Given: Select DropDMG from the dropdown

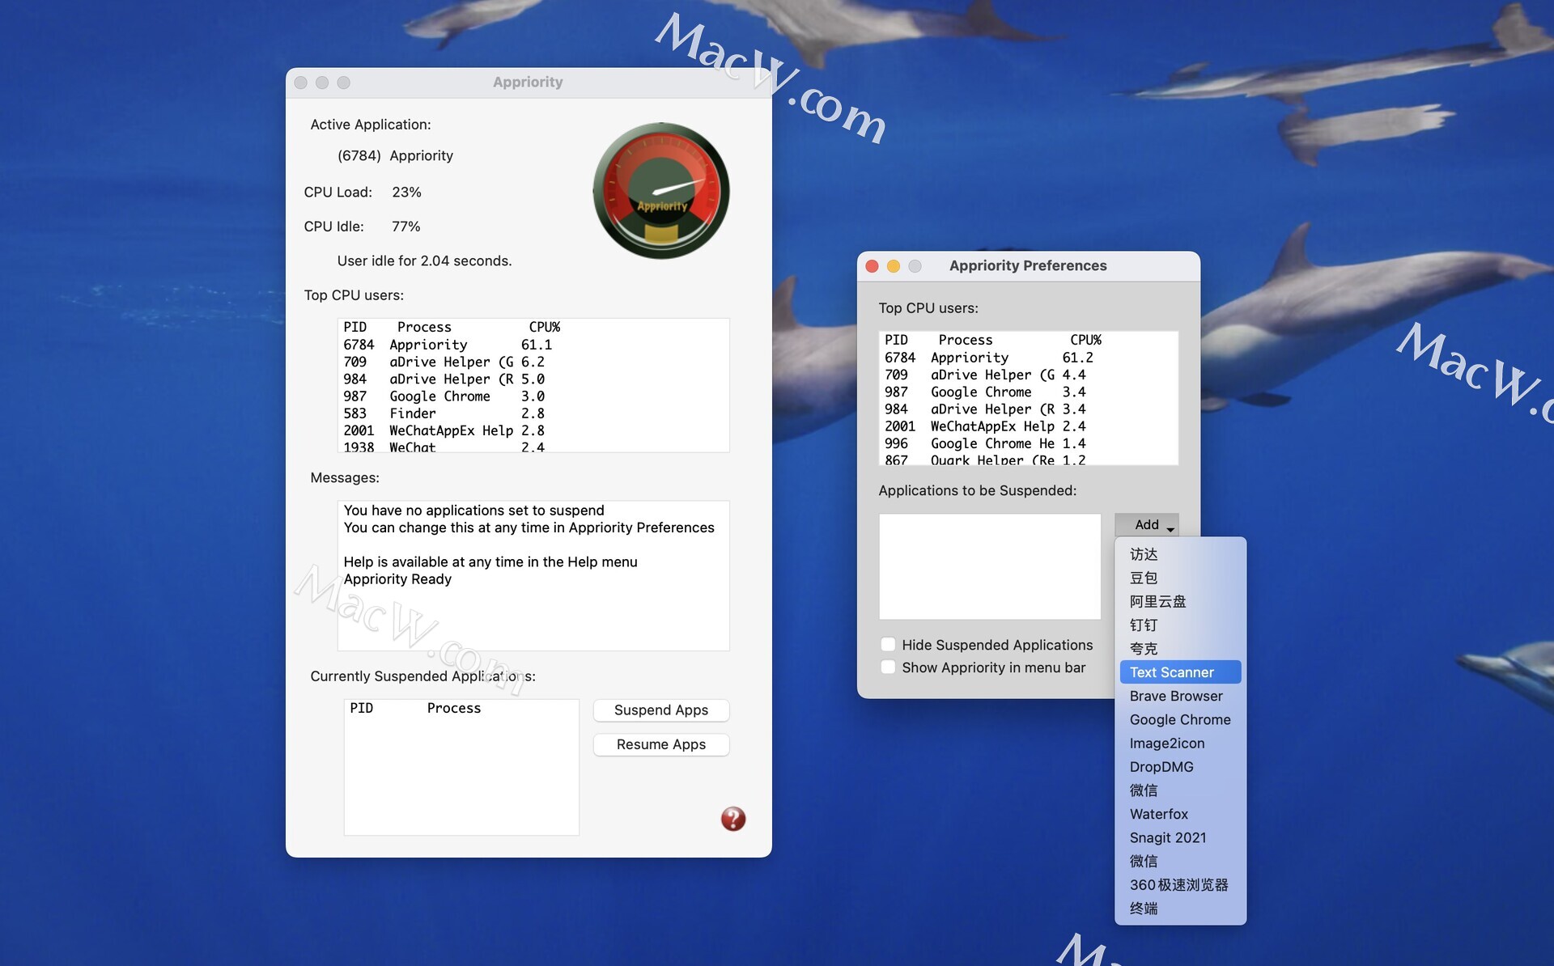Looking at the screenshot, I should 1180,766.
